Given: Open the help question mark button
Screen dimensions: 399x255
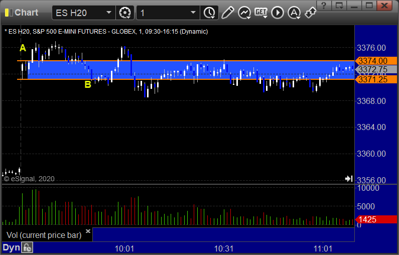Looking at the screenshot, I should point(324,6).
